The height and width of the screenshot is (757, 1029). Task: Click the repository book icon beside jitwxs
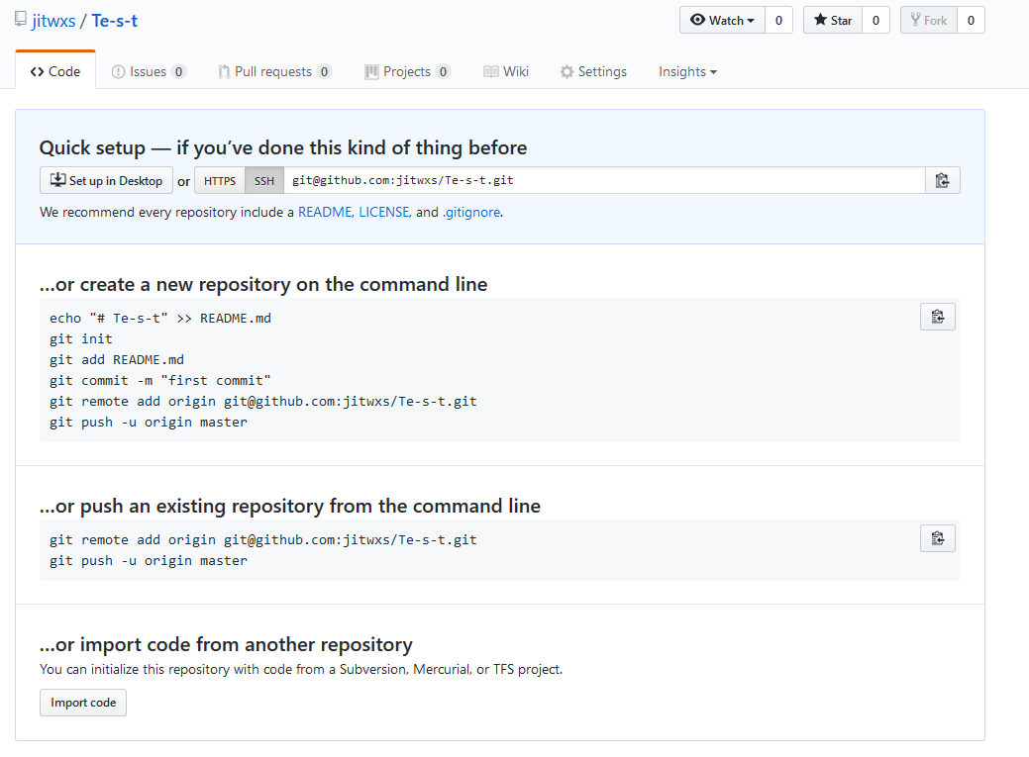(x=21, y=20)
